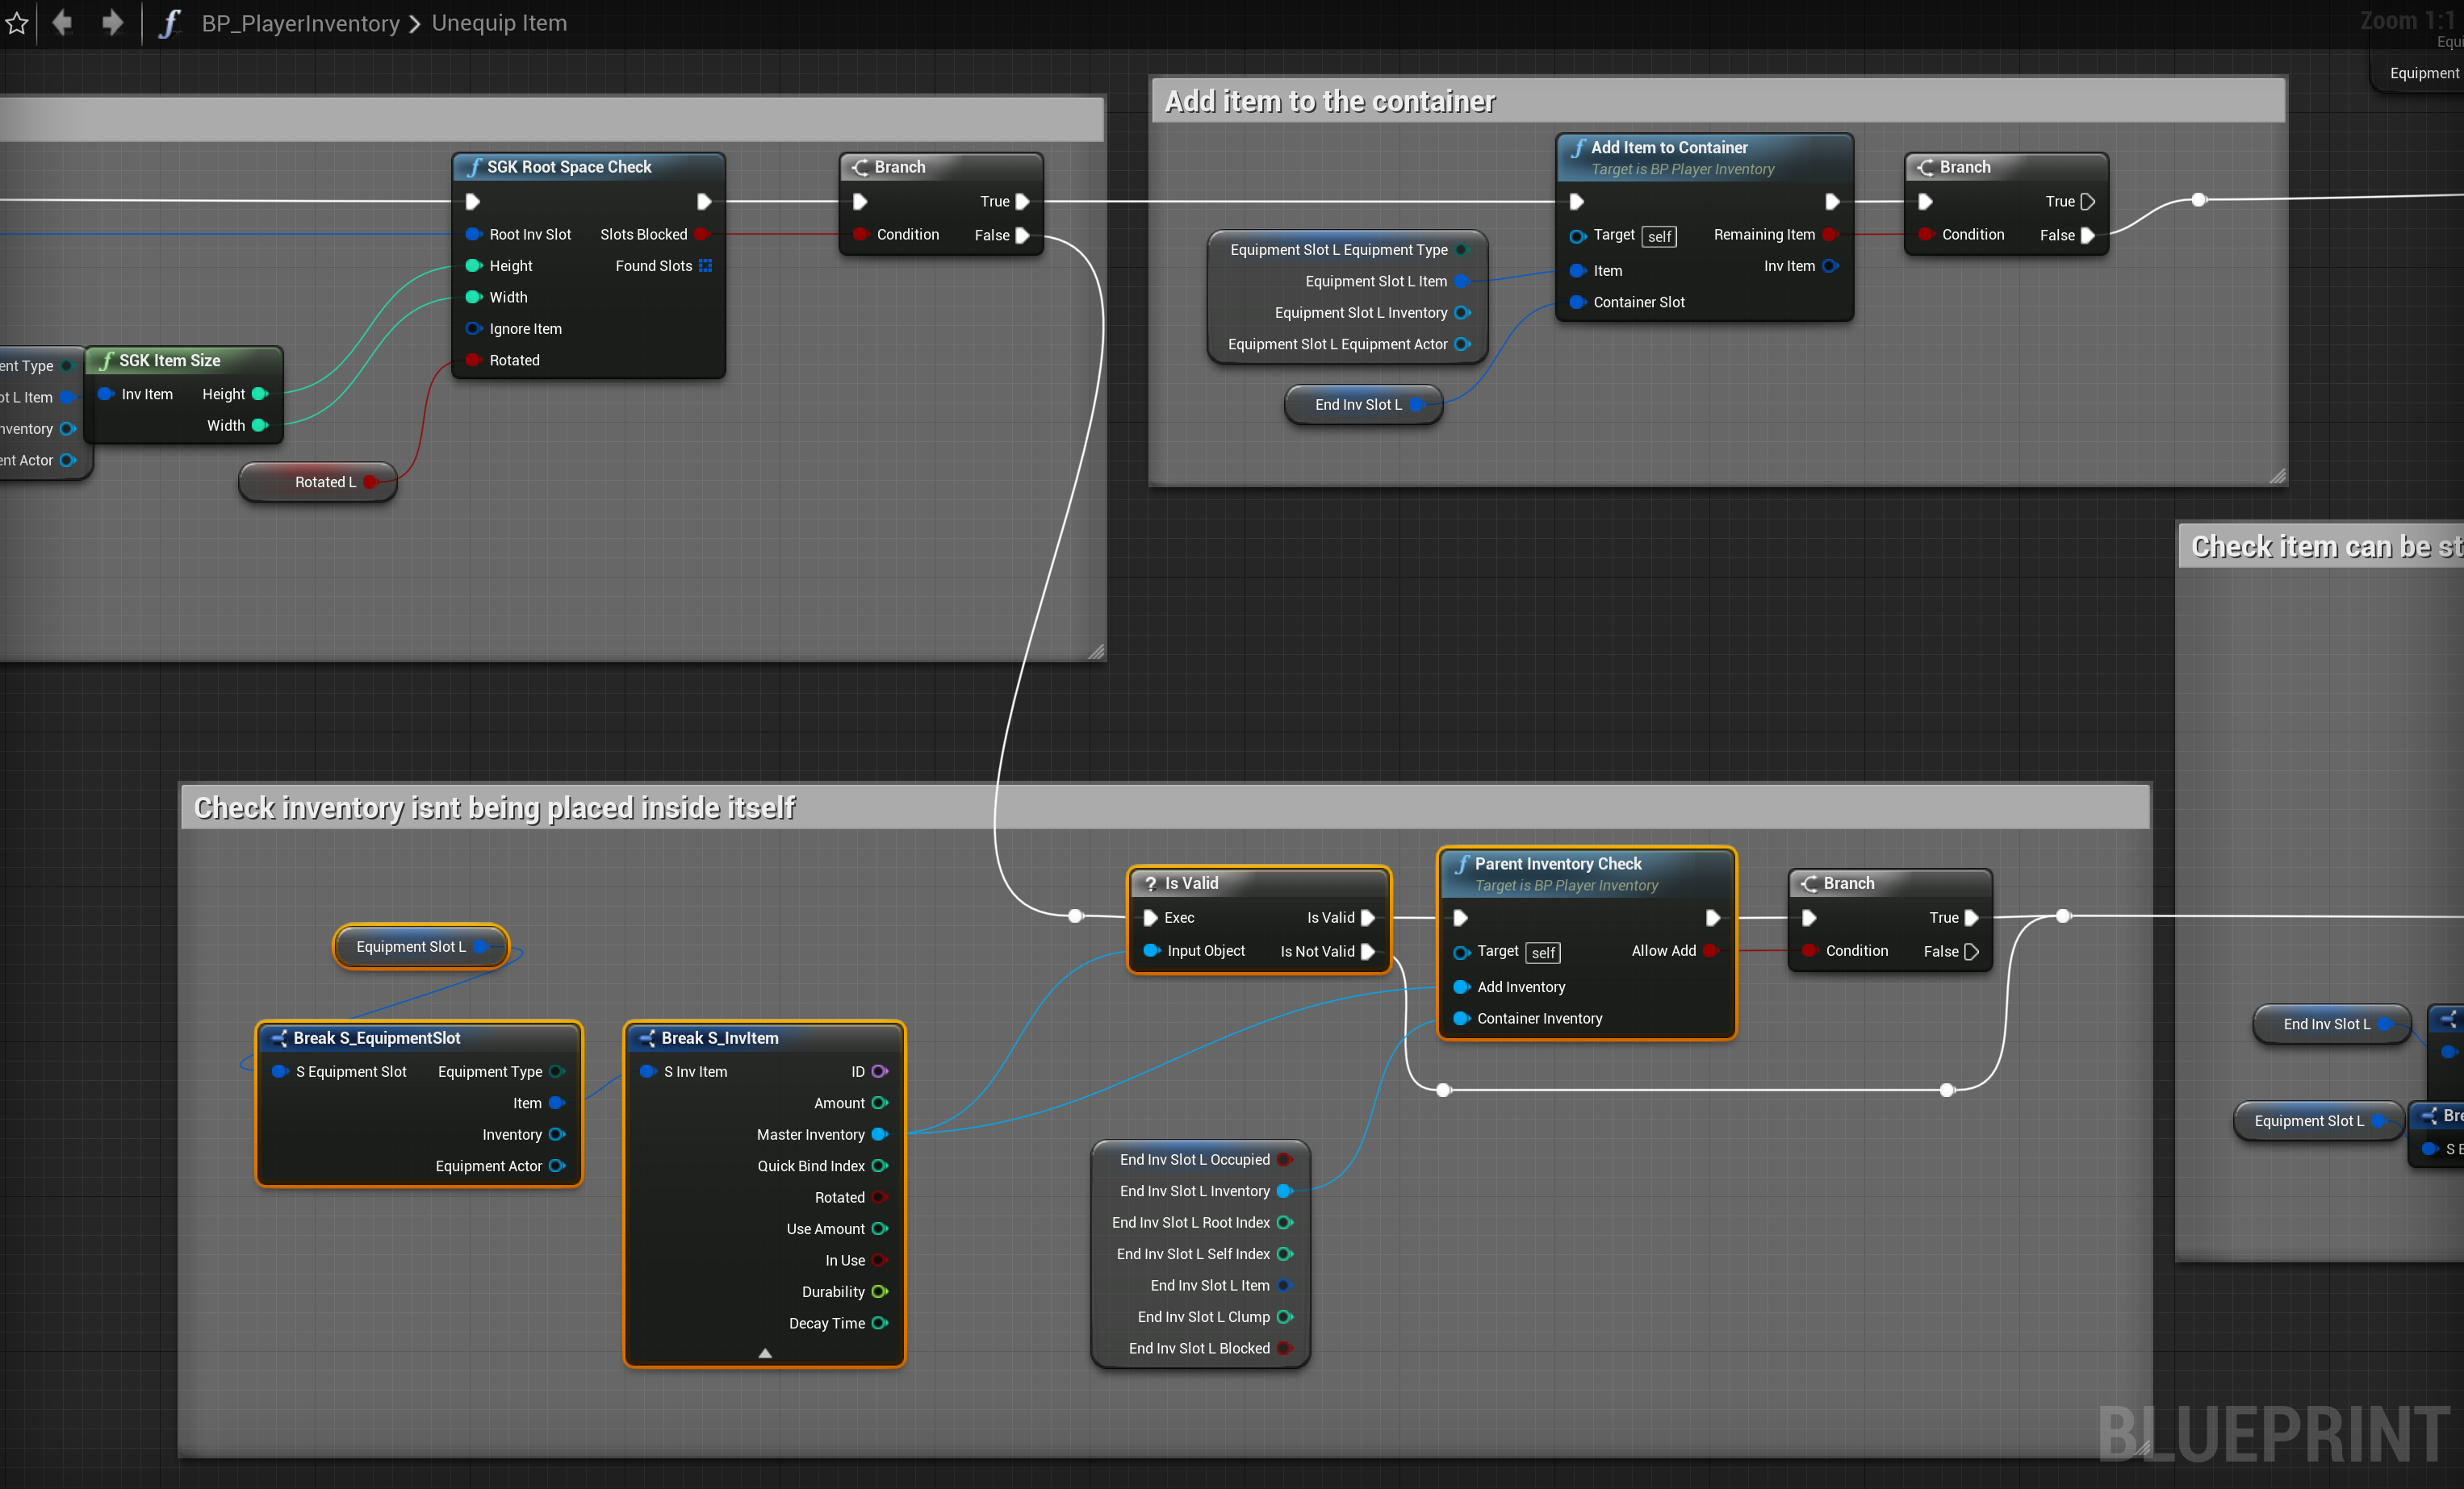This screenshot has width=2464, height=1489.
Task: Select Unequip Item breadcrumb entry
Action: (499, 22)
